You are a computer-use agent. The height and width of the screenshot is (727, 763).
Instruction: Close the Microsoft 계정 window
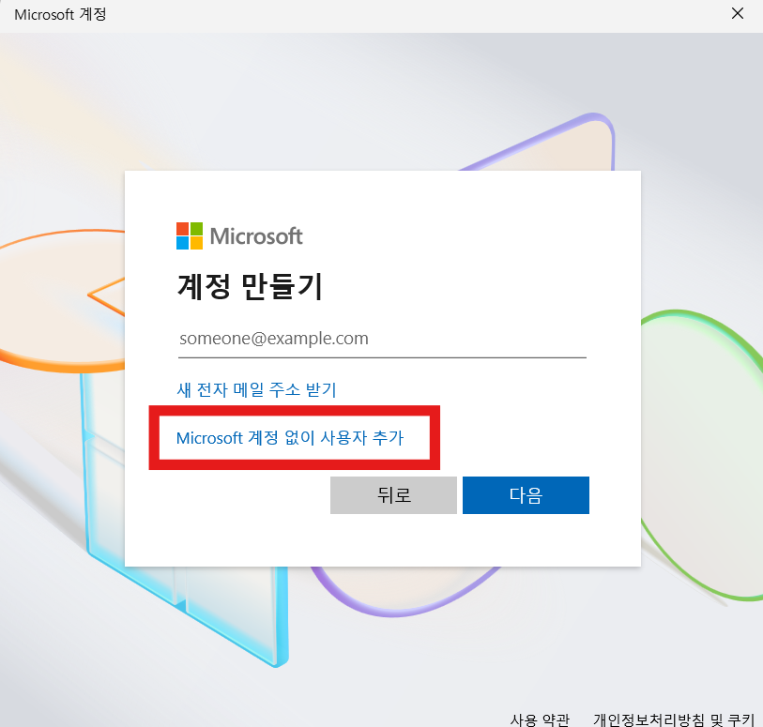pyautogui.click(x=738, y=14)
